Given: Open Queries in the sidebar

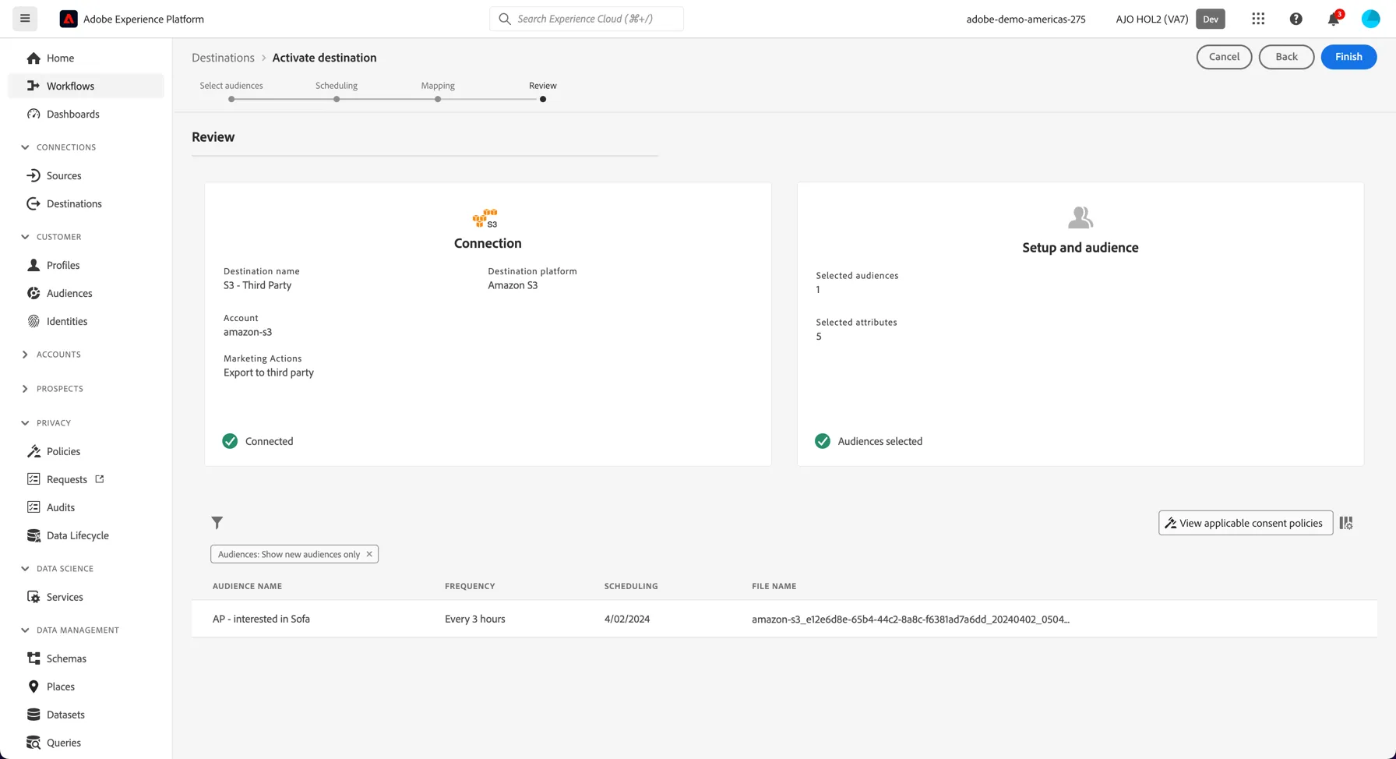Looking at the screenshot, I should [x=86, y=743].
